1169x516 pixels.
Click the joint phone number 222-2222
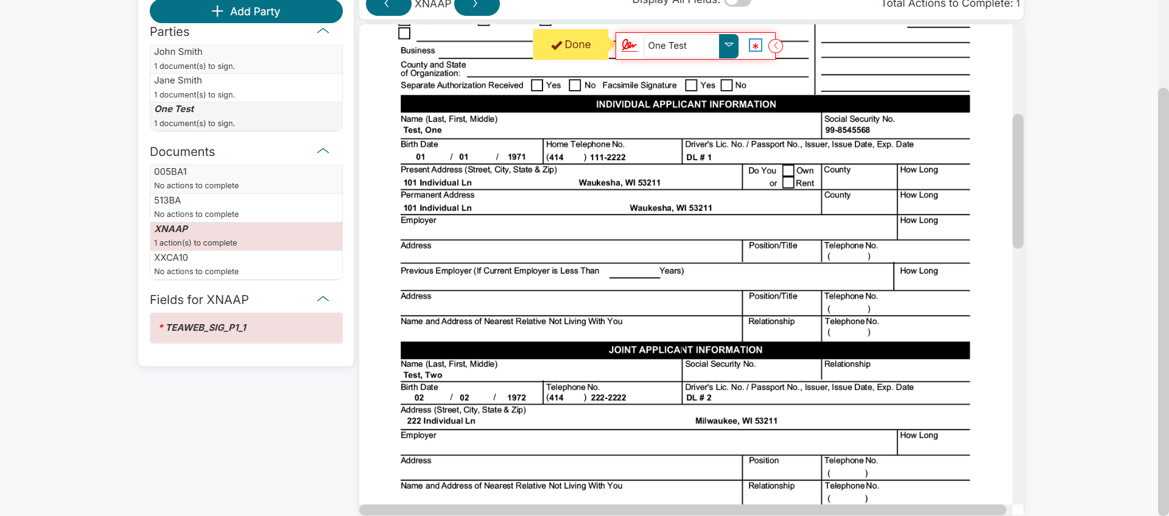pyautogui.click(x=608, y=398)
